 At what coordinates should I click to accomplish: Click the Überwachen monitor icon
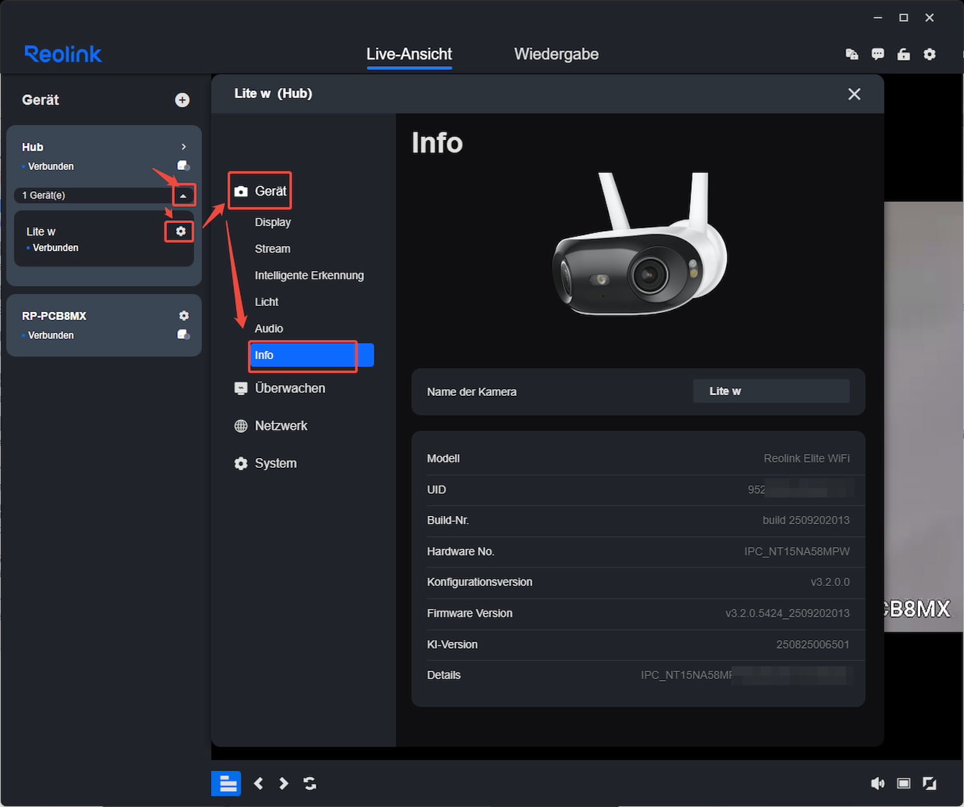click(241, 389)
